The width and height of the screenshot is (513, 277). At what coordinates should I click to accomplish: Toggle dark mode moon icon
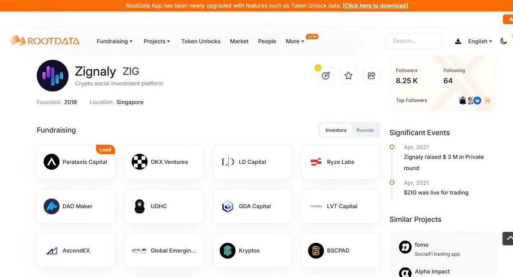pyautogui.click(x=504, y=41)
